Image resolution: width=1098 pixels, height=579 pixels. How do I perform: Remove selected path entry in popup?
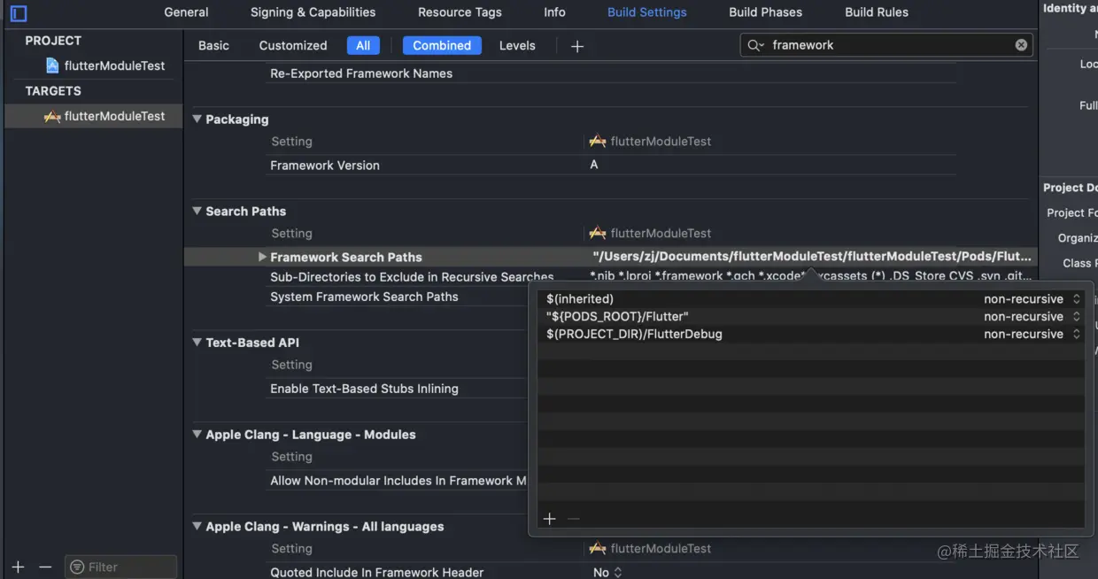(x=573, y=519)
